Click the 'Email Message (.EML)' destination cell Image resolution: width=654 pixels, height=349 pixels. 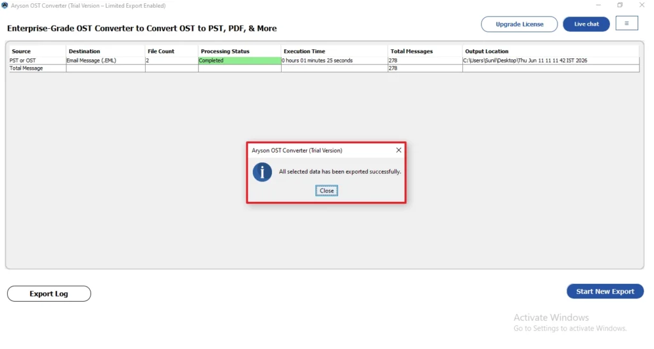105,61
